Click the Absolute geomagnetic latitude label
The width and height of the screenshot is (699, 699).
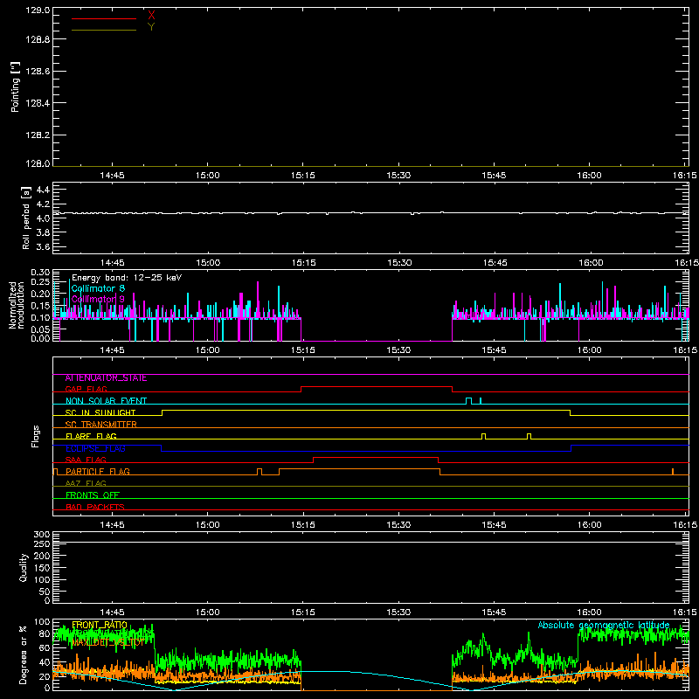pos(604,625)
